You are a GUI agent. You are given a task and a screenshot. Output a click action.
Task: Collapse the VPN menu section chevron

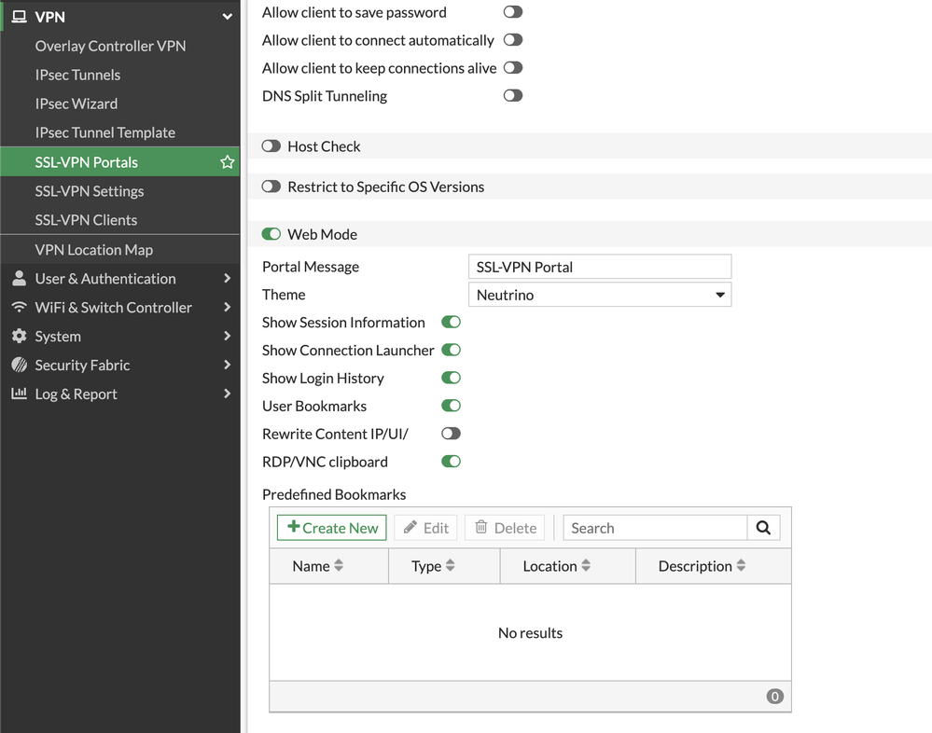[x=227, y=17]
